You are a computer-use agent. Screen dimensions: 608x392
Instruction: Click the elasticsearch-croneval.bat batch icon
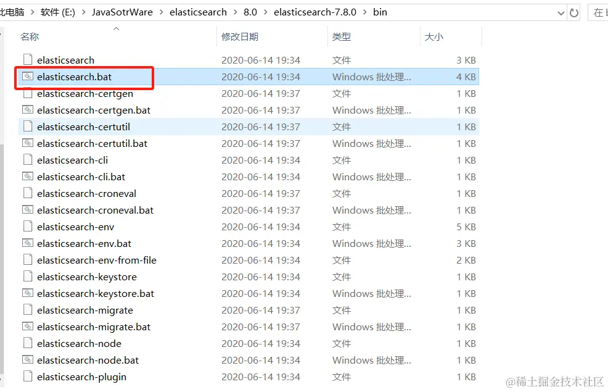point(28,210)
